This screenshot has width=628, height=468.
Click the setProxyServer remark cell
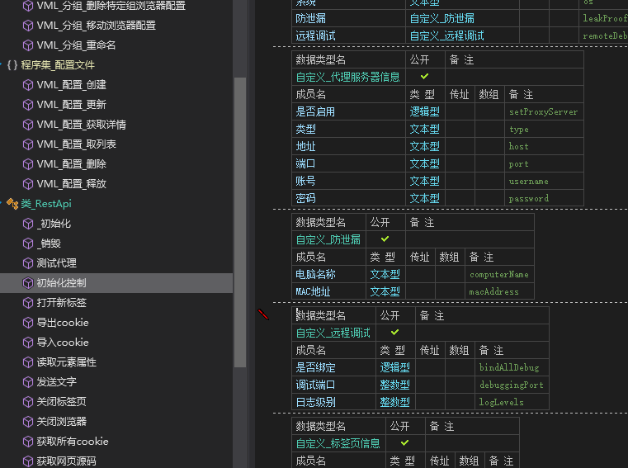click(544, 111)
